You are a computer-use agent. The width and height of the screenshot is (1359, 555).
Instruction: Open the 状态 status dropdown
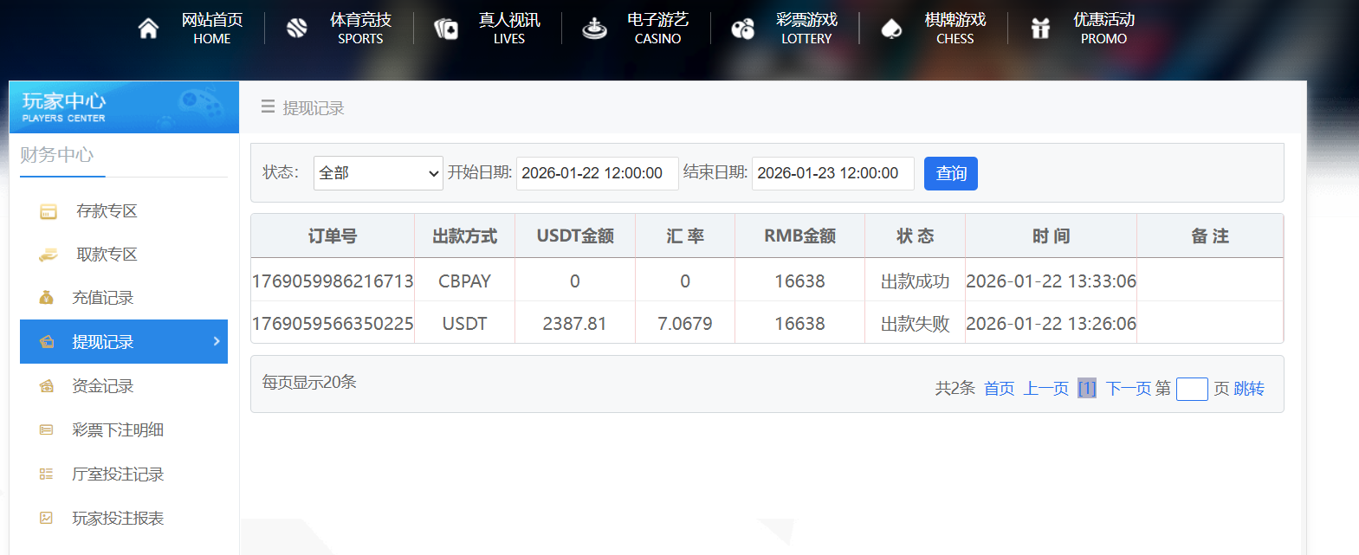click(x=379, y=173)
